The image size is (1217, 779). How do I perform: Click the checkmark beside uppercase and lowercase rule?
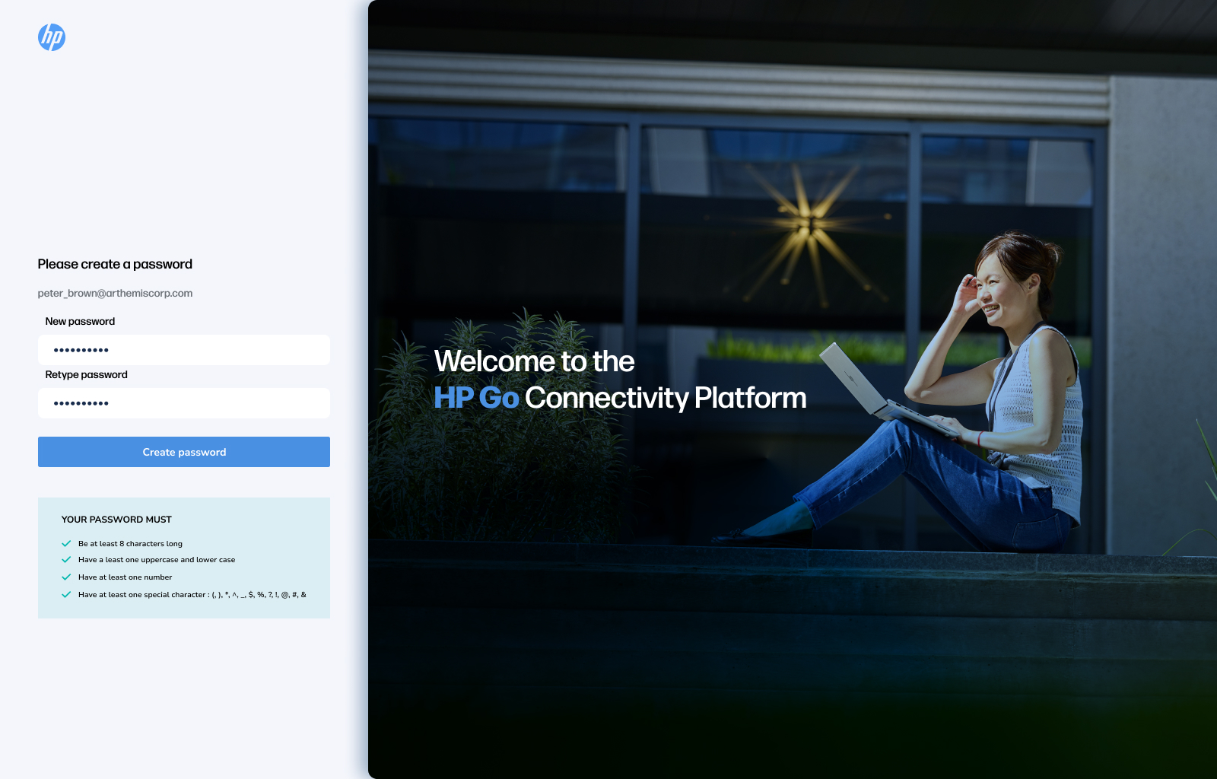66,560
